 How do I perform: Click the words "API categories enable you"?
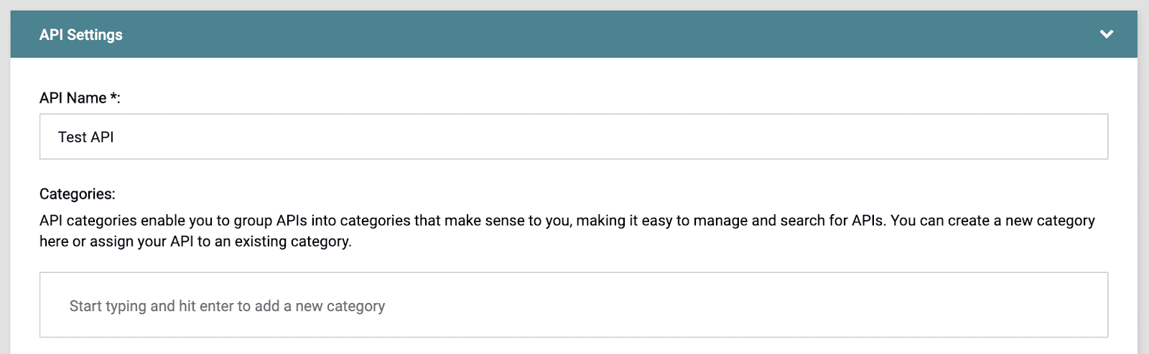click(x=113, y=221)
